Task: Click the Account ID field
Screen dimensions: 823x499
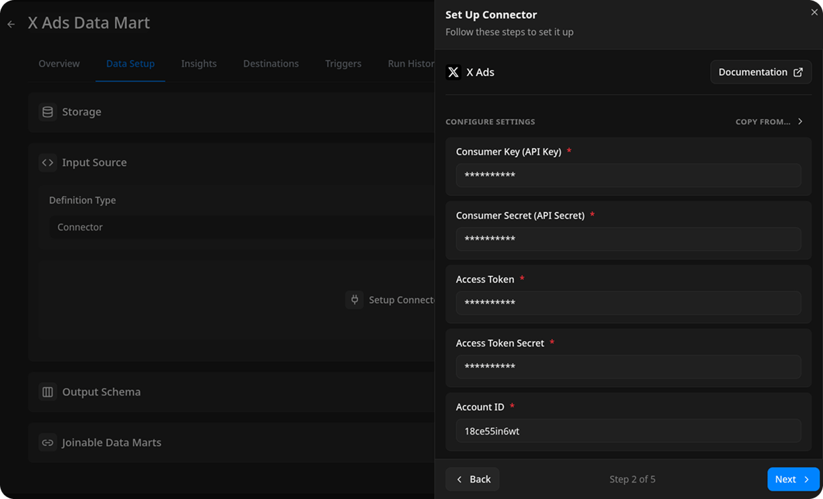Action: click(x=628, y=431)
